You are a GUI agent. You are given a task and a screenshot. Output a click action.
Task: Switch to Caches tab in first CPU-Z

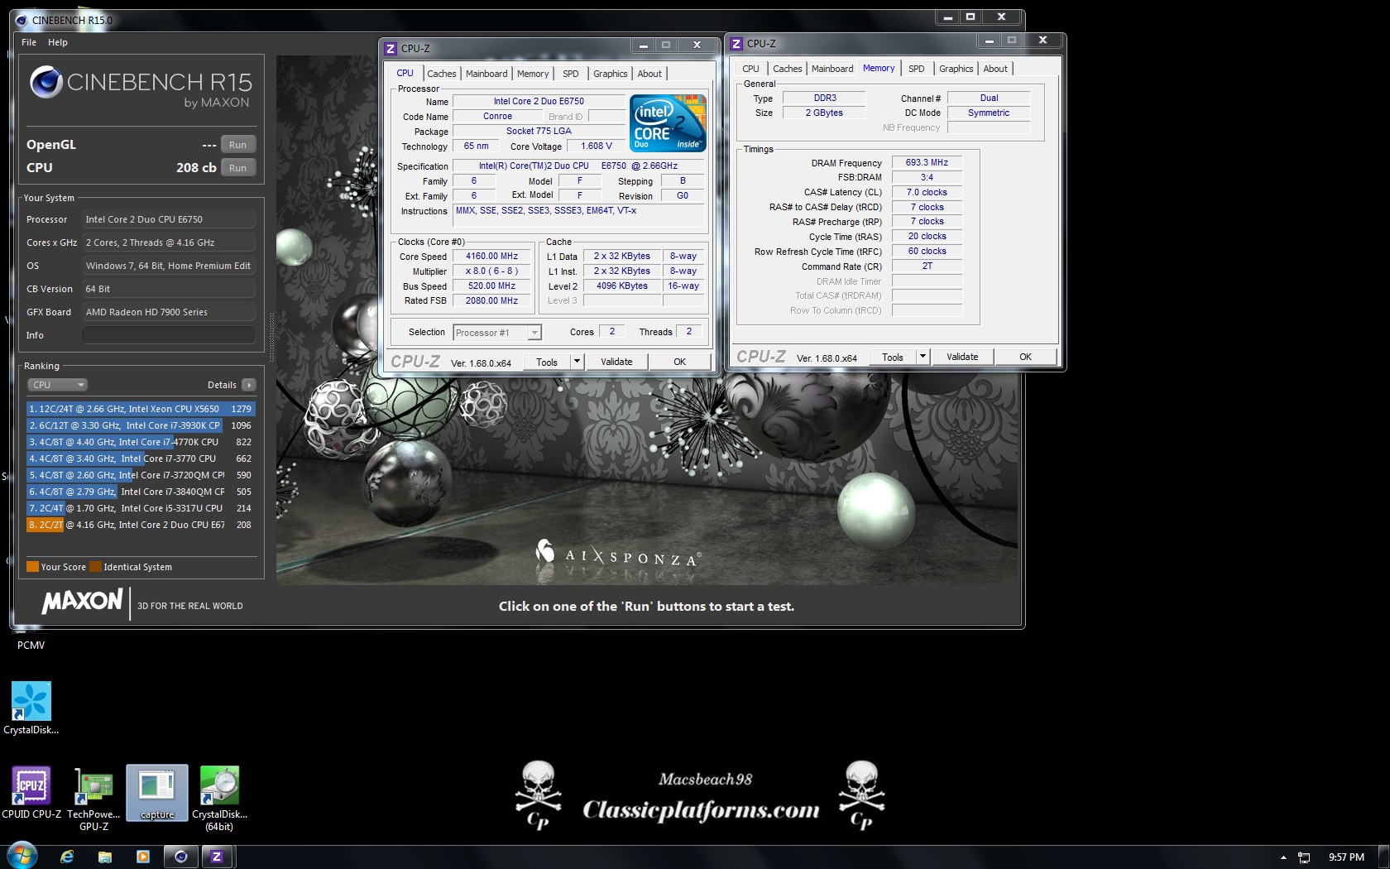pos(441,74)
